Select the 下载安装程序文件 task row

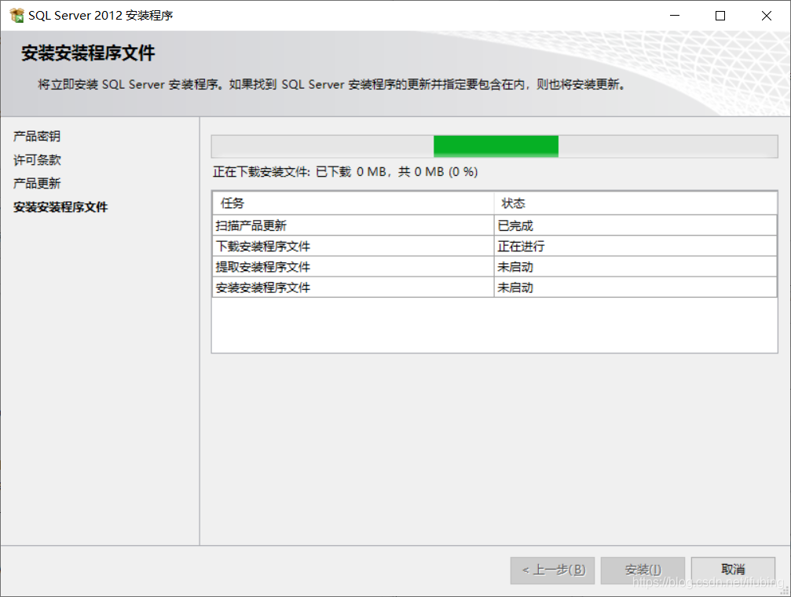pos(314,245)
